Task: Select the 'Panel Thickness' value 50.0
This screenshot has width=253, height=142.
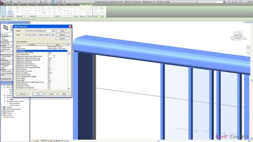Action: pyautogui.click(x=57, y=69)
